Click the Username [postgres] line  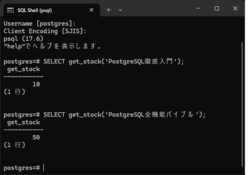click(x=39, y=24)
